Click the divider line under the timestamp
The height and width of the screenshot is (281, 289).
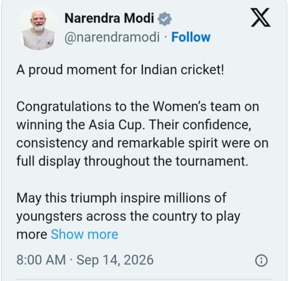144,279
